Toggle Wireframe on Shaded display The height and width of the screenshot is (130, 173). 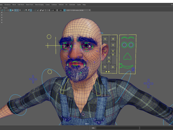tap(15, 10)
